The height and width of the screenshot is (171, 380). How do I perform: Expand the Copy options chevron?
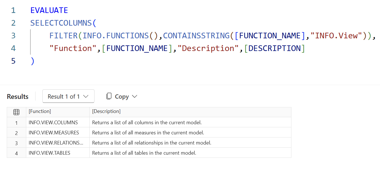(x=135, y=96)
